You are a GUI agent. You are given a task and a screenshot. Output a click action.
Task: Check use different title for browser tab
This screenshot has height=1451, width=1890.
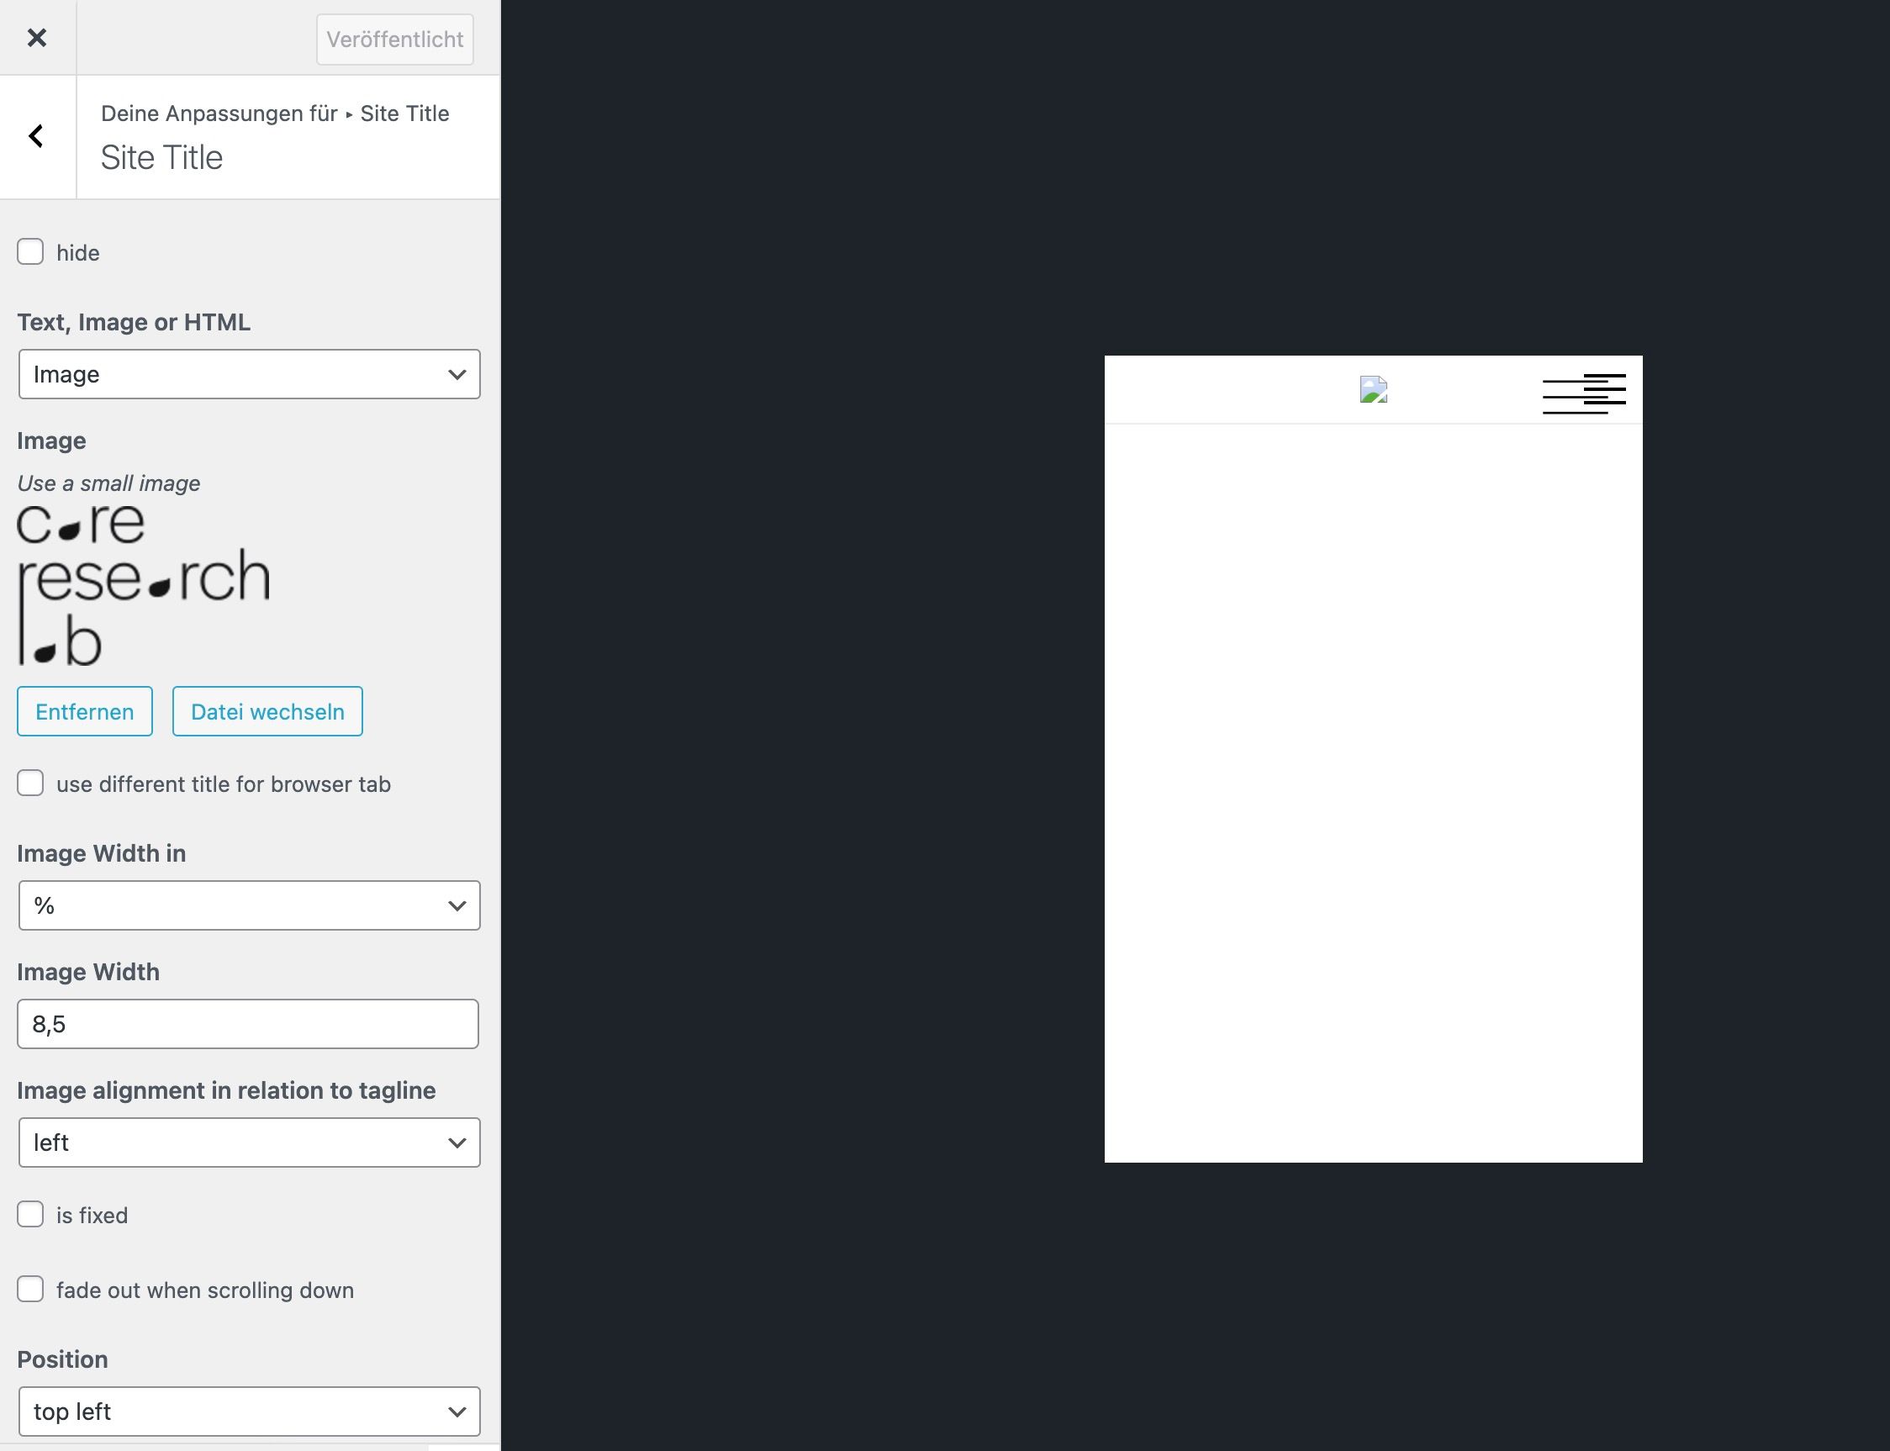click(30, 784)
